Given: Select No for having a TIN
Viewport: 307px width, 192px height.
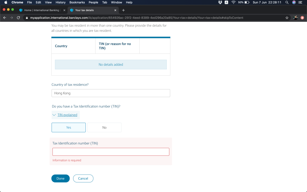Looking at the screenshot, I should [104, 127].
